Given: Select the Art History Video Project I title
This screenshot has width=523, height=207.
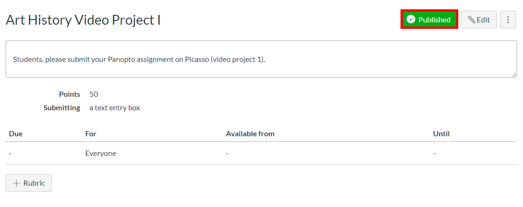Looking at the screenshot, I should click(x=83, y=20).
